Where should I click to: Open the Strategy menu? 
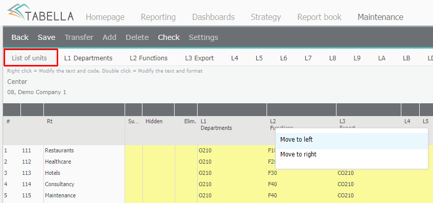click(x=266, y=17)
